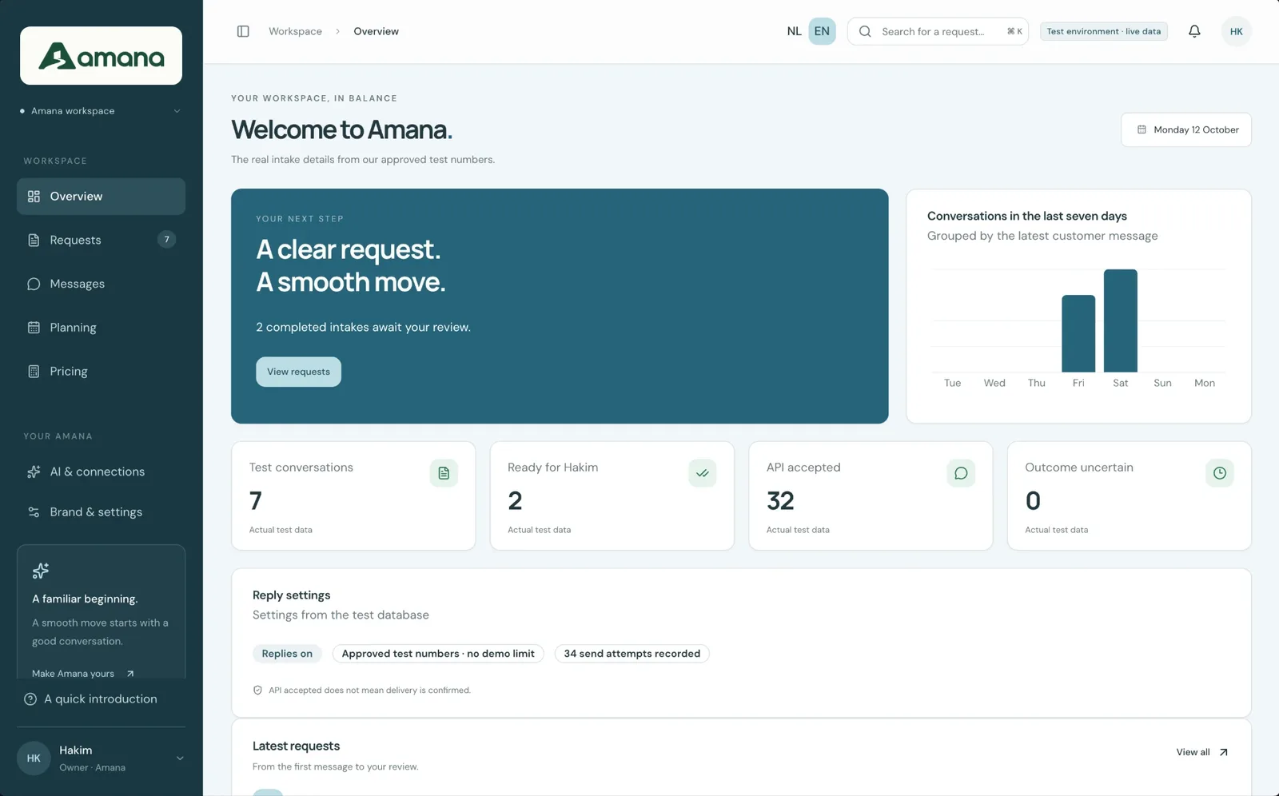The image size is (1279, 796).
Task: Click the 34 send attempts recorded chip
Action: (x=632, y=654)
